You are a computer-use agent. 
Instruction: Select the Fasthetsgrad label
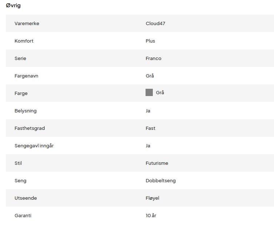pyautogui.click(x=30, y=128)
